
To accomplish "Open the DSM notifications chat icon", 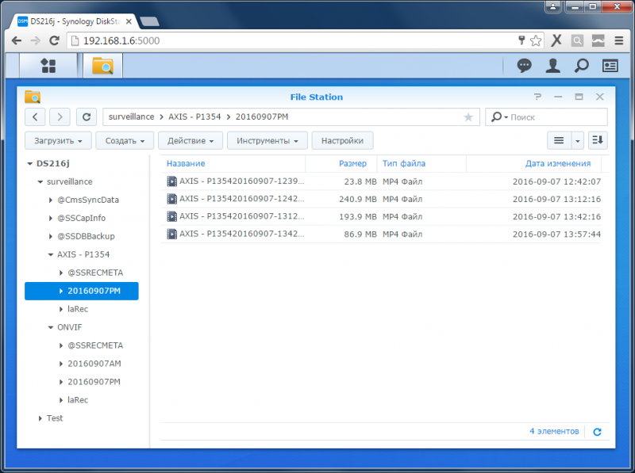I will coord(524,66).
